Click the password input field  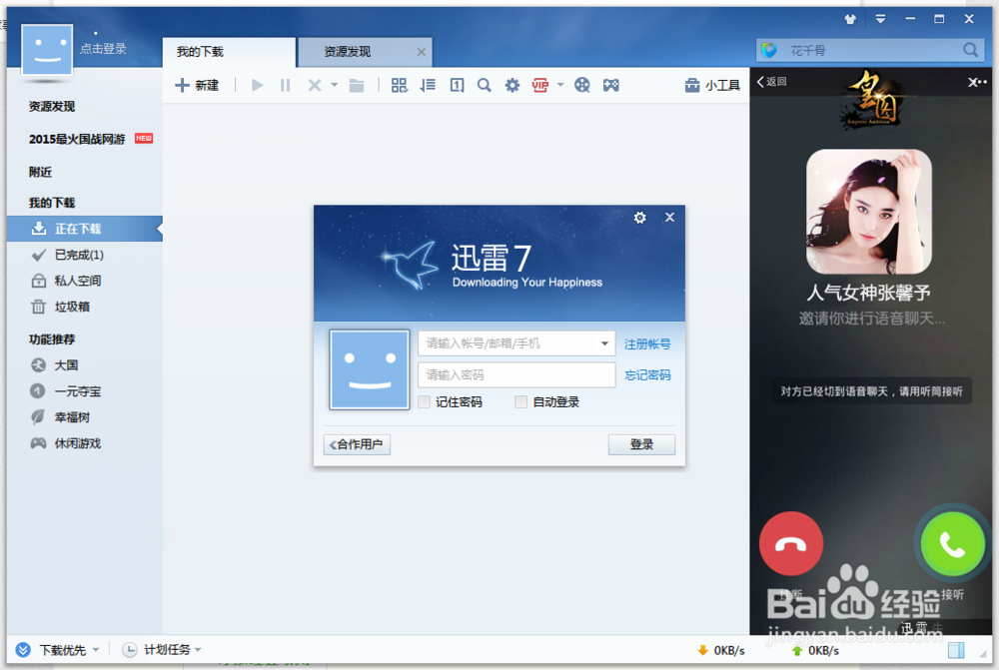pyautogui.click(x=516, y=374)
